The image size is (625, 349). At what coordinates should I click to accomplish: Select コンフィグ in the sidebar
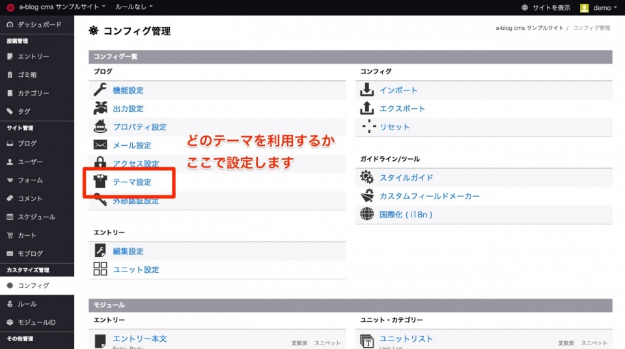[x=37, y=286]
